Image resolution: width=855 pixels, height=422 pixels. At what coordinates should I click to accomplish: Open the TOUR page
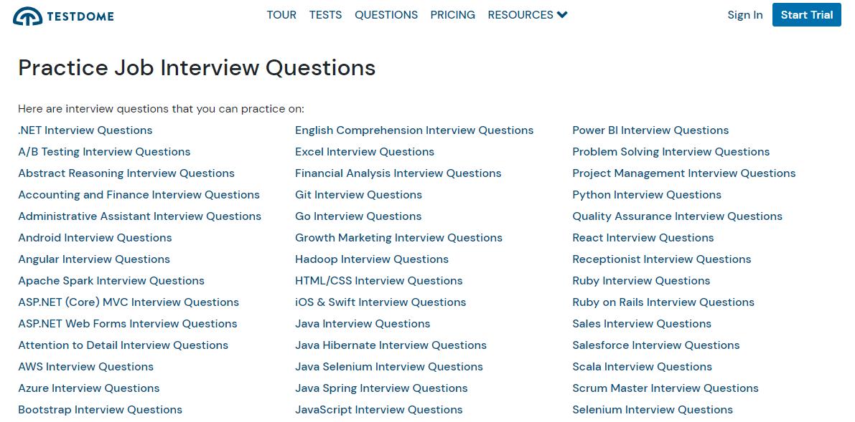[x=281, y=15]
